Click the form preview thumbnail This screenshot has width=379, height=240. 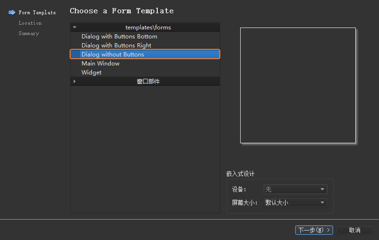click(298, 85)
